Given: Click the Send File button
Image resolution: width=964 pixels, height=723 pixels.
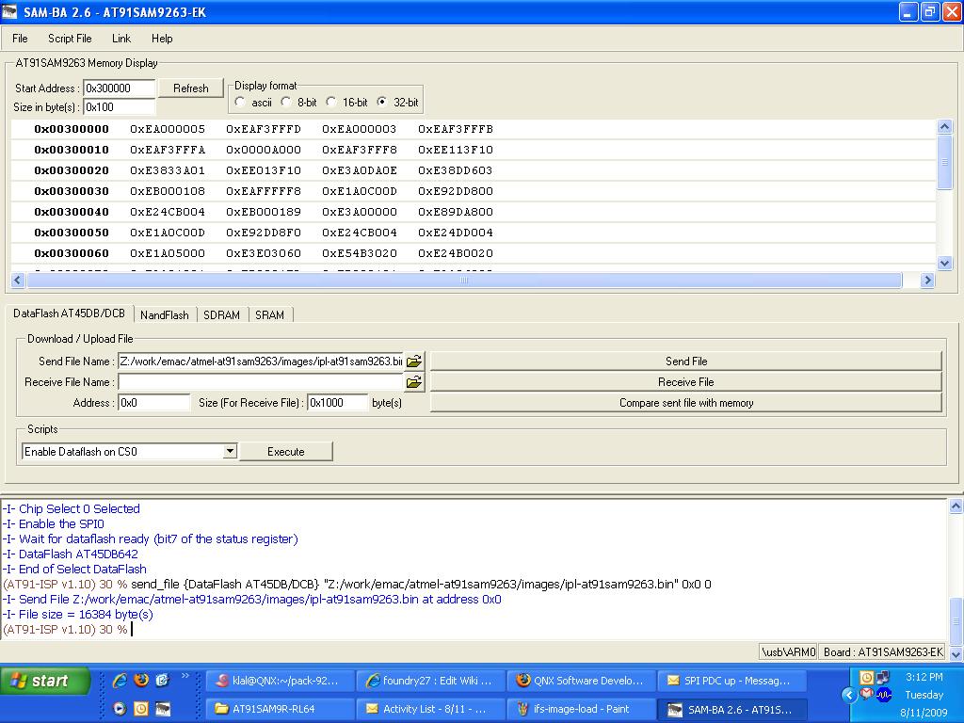Looking at the screenshot, I should (x=685, y=361).
